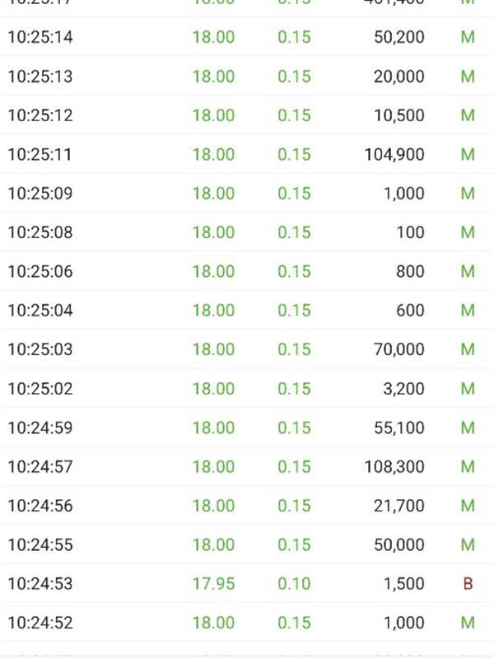Select the 108,300 volume trade
The height and width of the screenshot is (659, 494).
coord(394,467)
